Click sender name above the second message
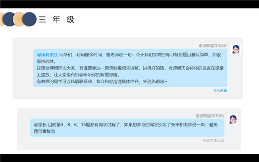The width and height of the screenshot is (259, 162). [210, 115]
